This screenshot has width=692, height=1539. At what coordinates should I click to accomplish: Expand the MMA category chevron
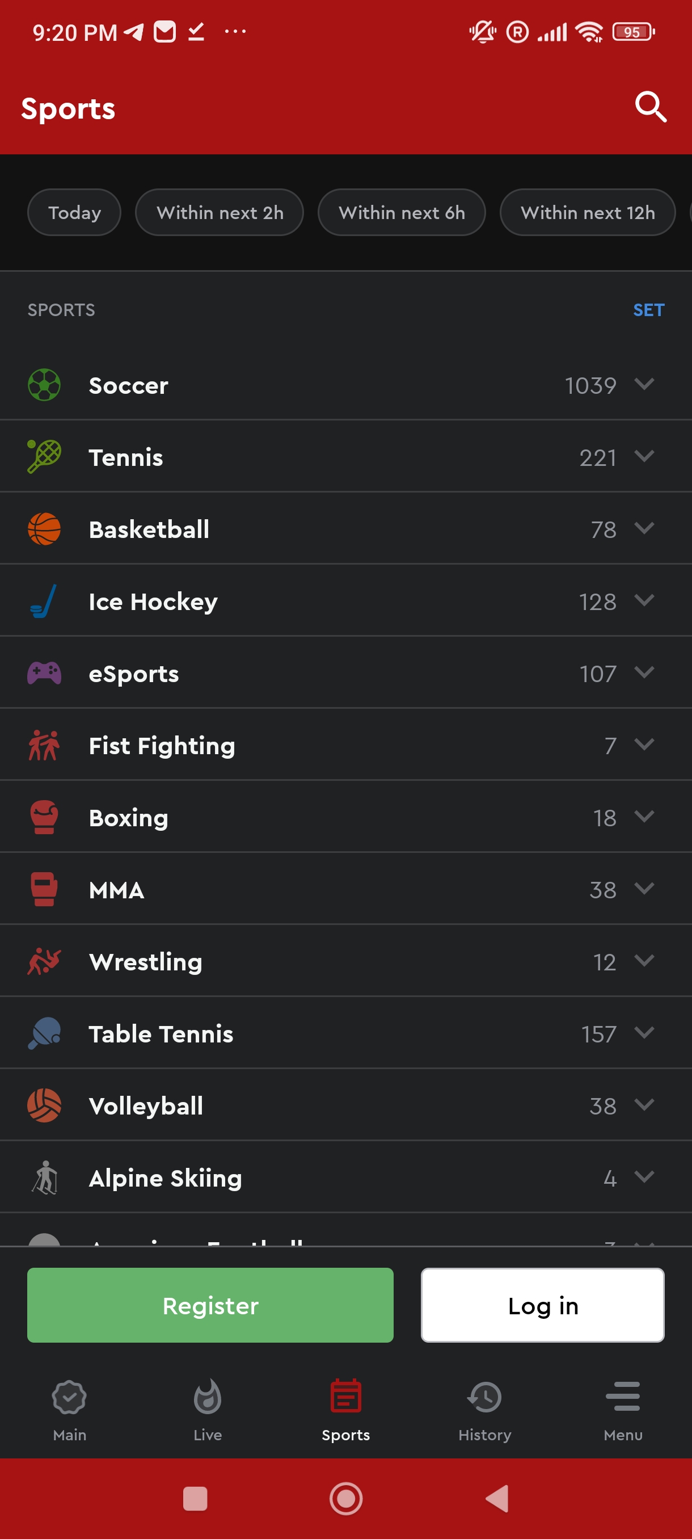pos(644,889)
